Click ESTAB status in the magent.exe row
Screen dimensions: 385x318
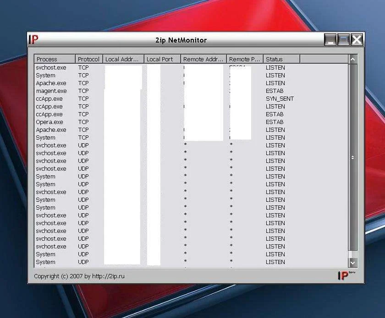coord(275,91)
